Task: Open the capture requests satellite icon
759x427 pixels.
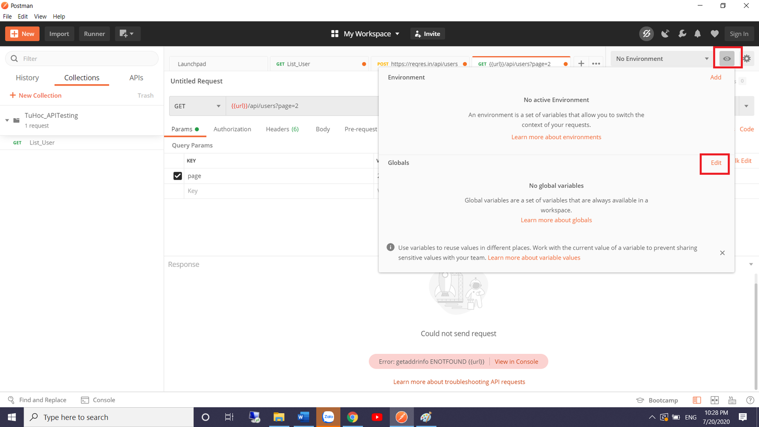Action: [x=665, y=34]
